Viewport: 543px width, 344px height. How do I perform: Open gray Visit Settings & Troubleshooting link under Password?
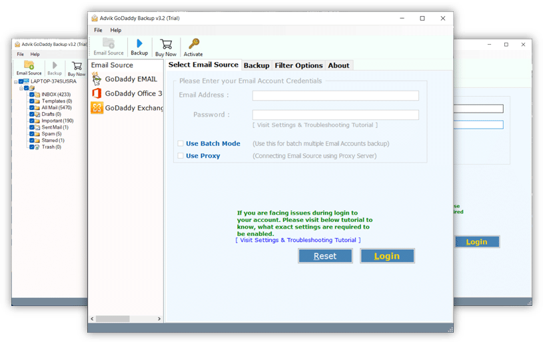pyautogui.click(x=314, y=125)
